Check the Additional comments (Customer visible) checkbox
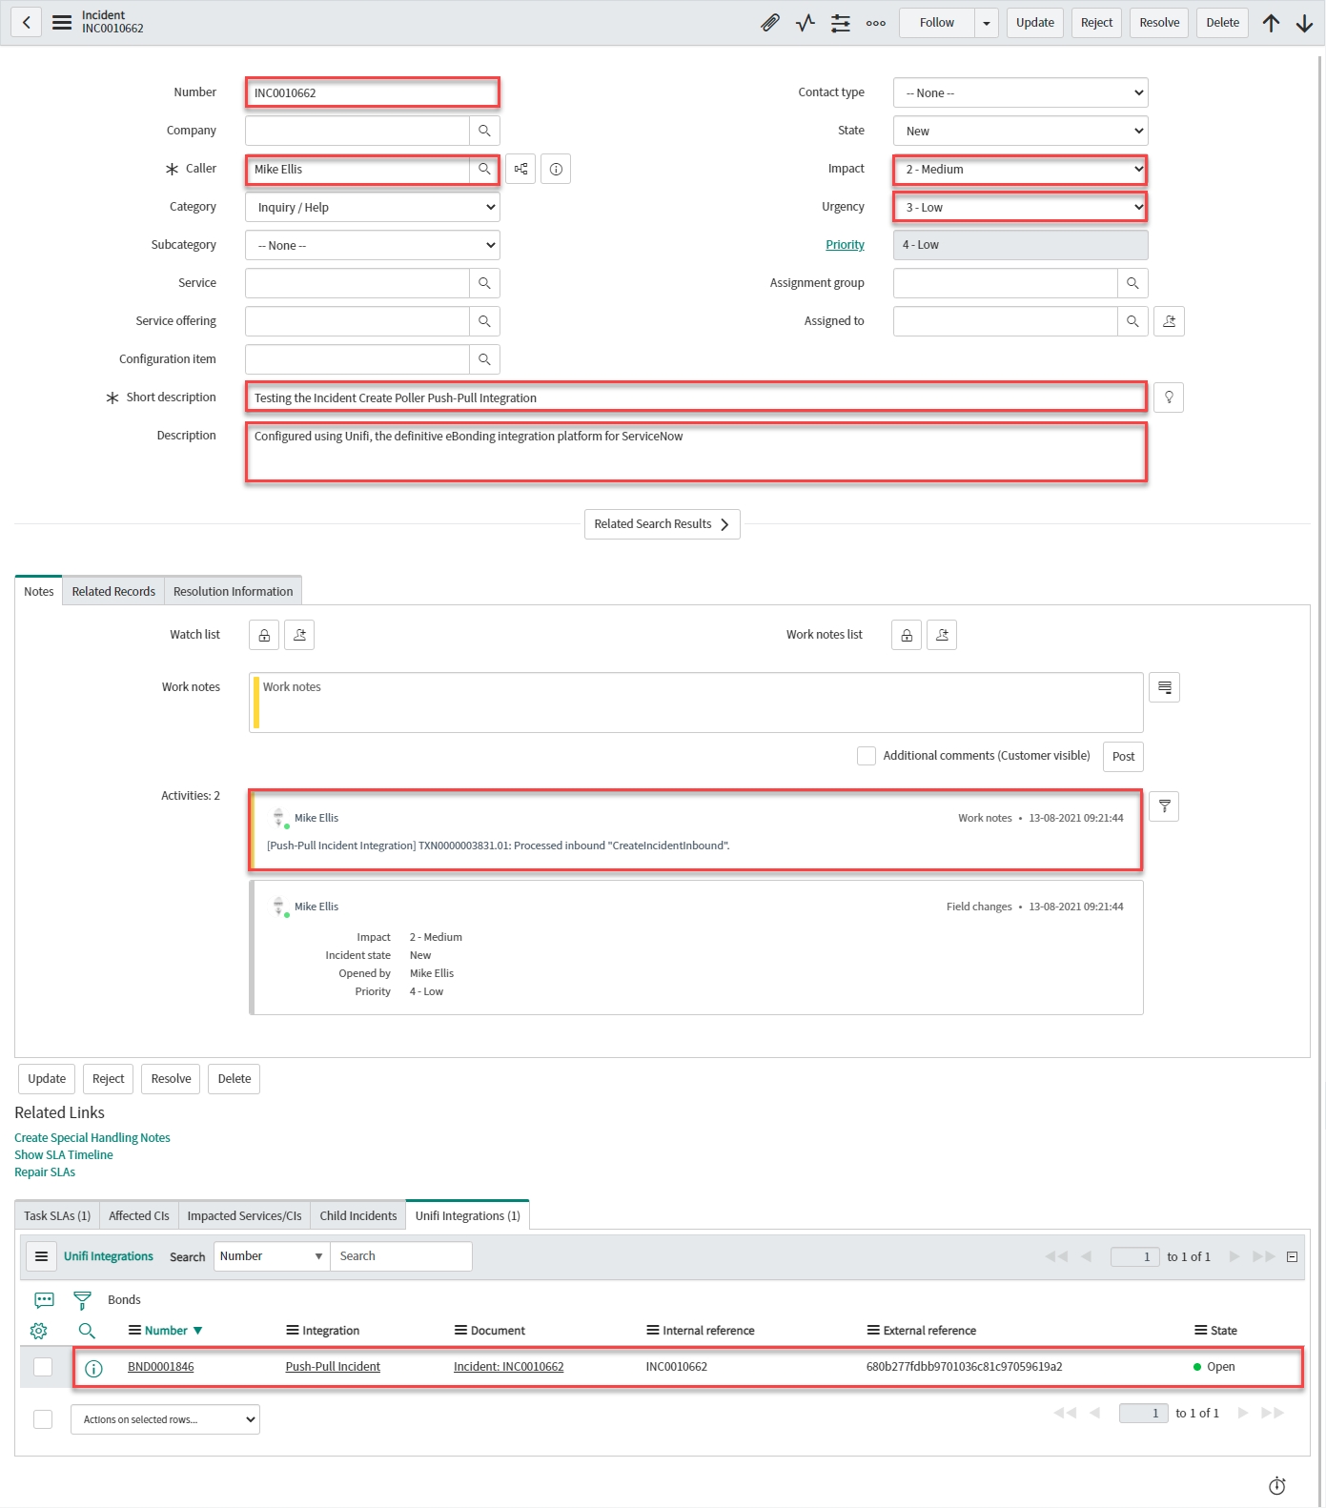 click(x=866, y=756)
